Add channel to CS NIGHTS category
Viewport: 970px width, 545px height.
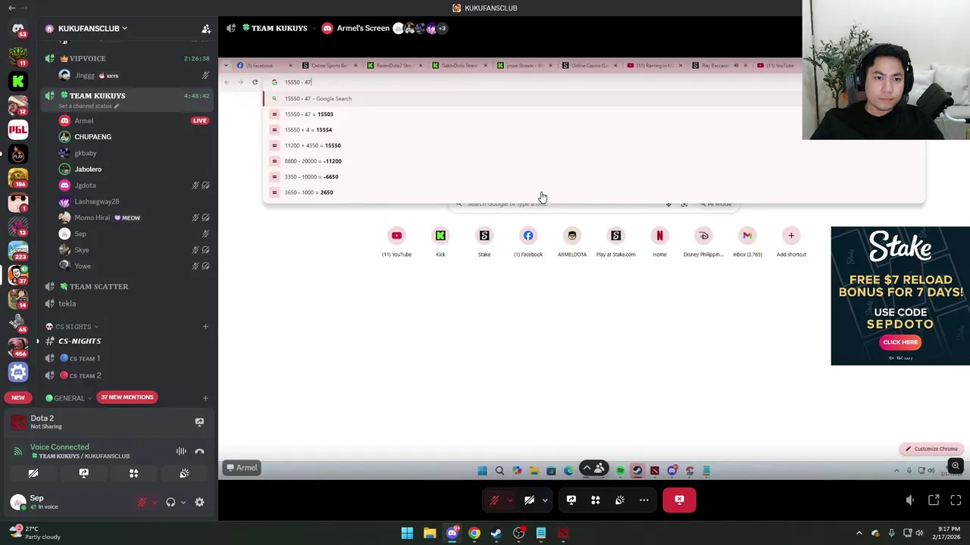click(205, 326)
